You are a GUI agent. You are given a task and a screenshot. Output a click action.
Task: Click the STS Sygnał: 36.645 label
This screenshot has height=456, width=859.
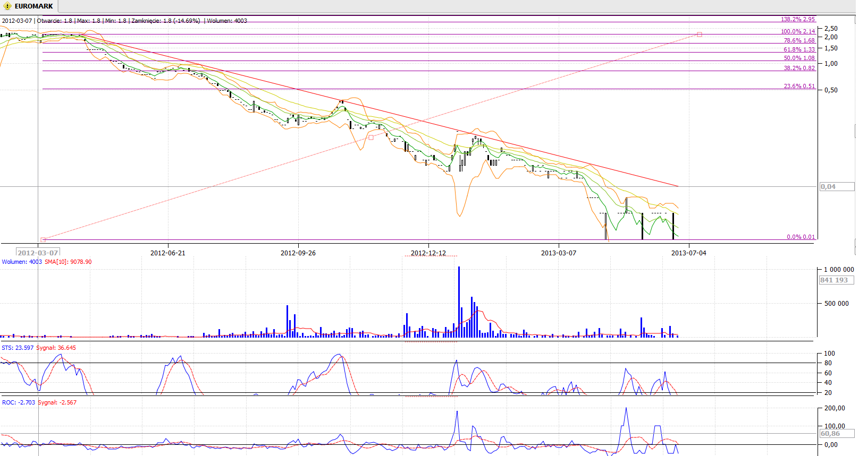(x=56, y=348)
